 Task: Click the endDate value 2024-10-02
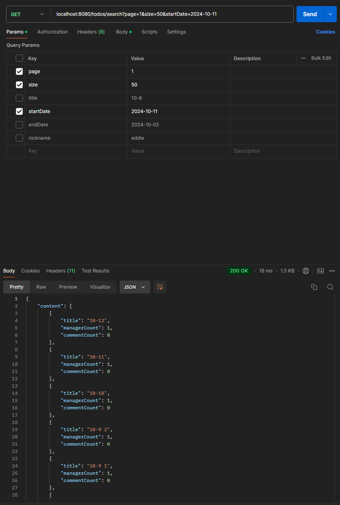coord(179,125)
